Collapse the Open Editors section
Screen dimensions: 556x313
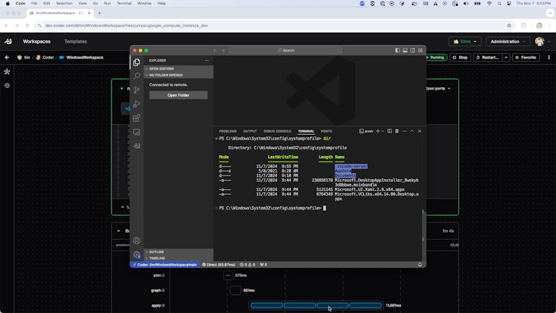162,69
